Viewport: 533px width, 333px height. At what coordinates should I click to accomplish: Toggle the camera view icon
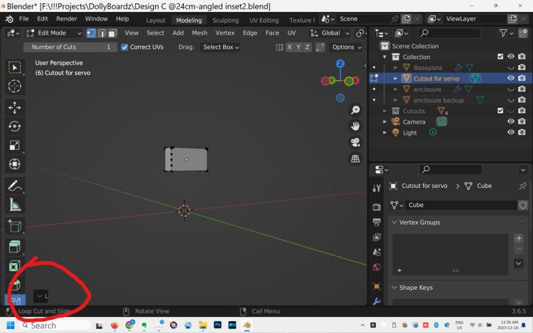355,143
